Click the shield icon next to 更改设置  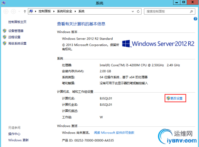[168, 98]
